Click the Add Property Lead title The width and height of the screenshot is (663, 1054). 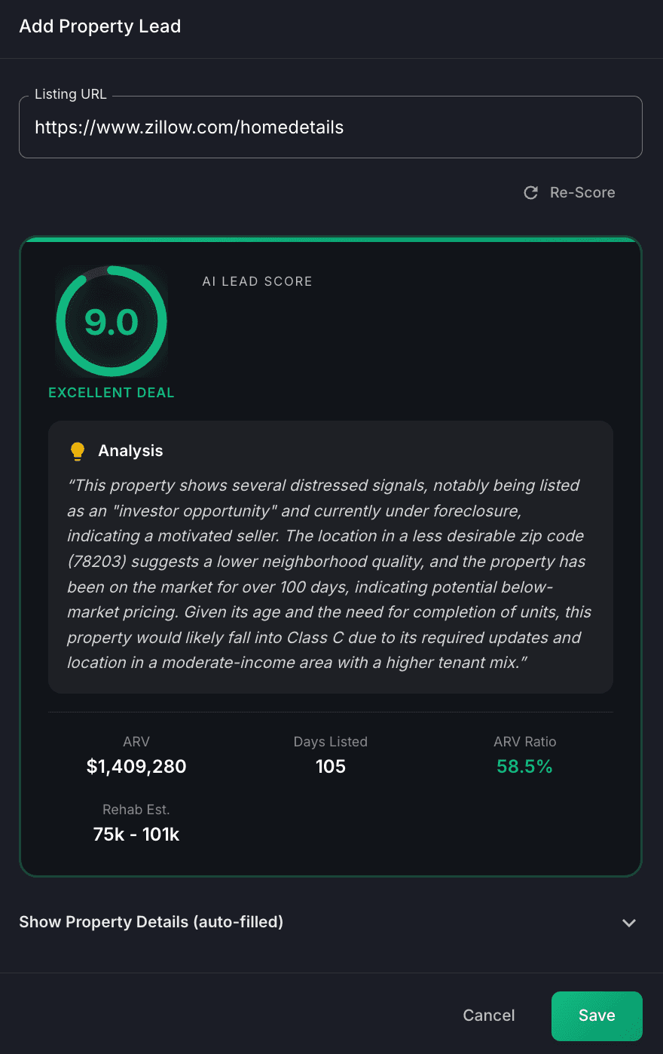coord(99,26)
